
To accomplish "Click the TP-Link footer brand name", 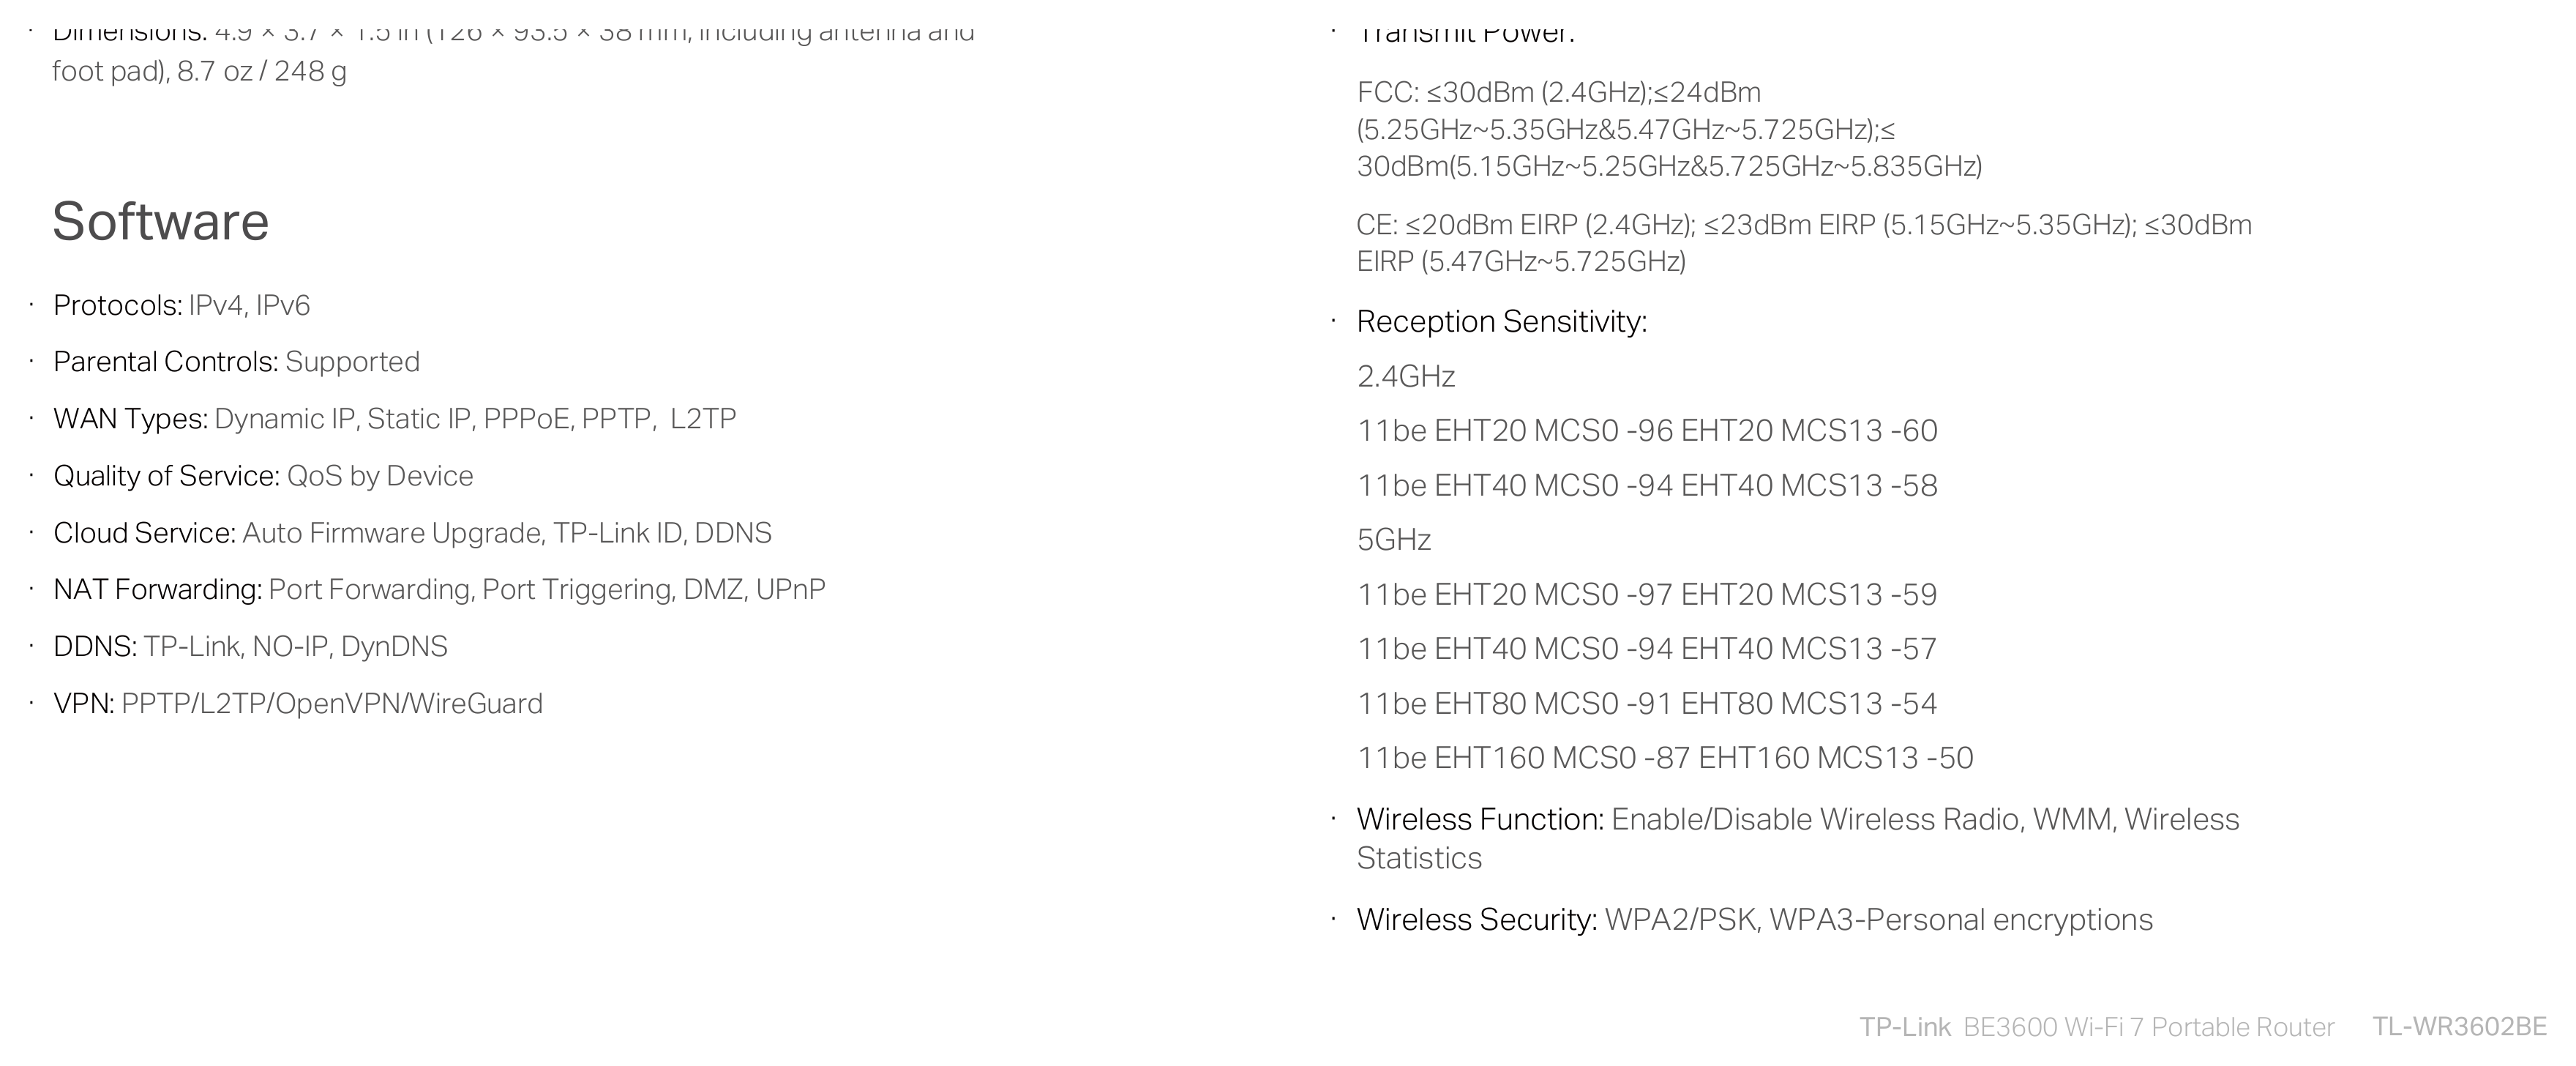I will tap(1904, 1027).
